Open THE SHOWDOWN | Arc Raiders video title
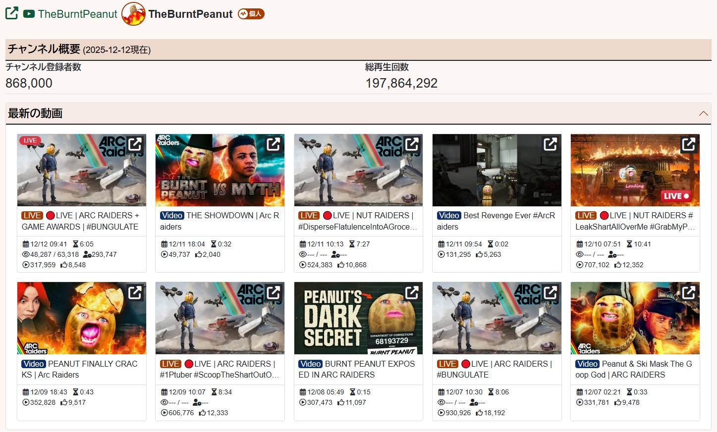This screenshot has height=432, width=717. (x=220, y=221)
